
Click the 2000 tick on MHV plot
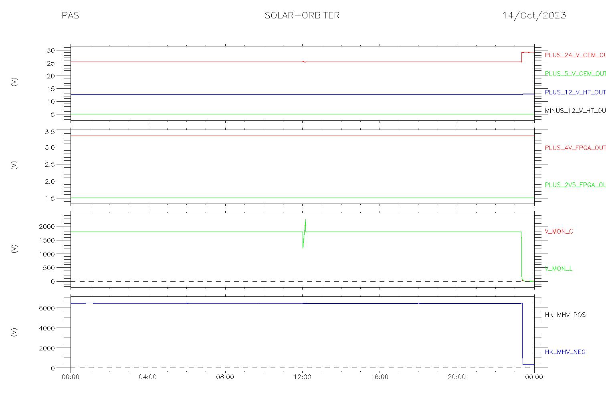[x=47, y=348]
